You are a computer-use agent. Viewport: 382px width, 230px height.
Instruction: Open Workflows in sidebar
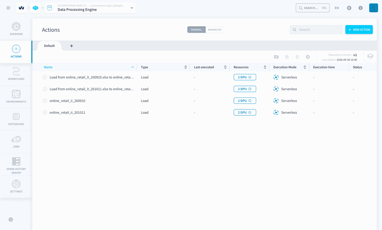click(x=16, y=74)
